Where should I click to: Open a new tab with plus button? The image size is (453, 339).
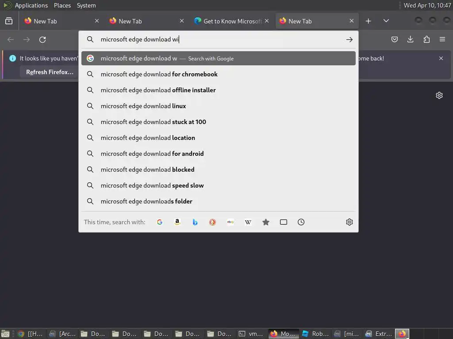(368, 21)
